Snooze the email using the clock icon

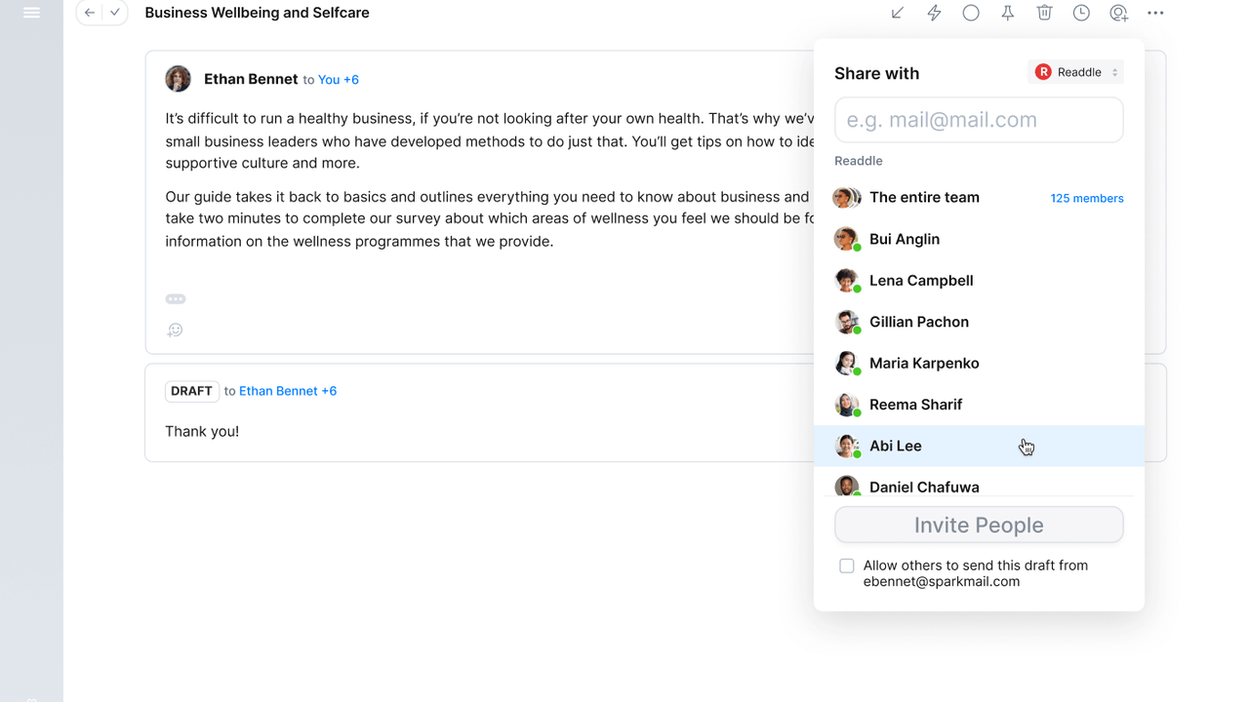coord(1081,13)
